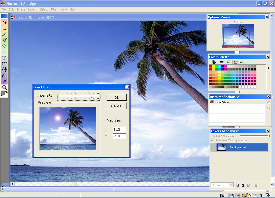This screenshot has height=198, width=275.
Task: Open the Normal blend mode dropdown
Action: click(x=231, y=185)
